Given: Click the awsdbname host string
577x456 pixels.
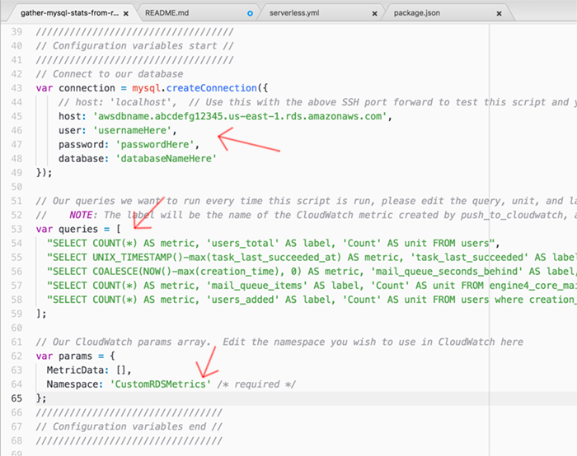Looking at the screenshot, I should (240, 117).
